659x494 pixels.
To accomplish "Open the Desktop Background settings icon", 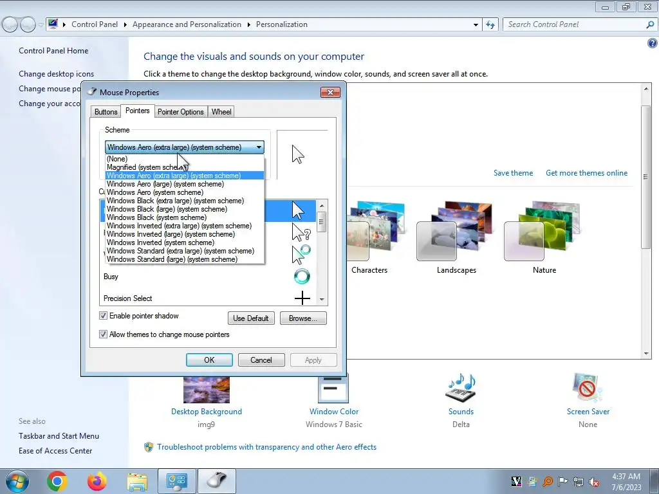I will tap(207, 390).
